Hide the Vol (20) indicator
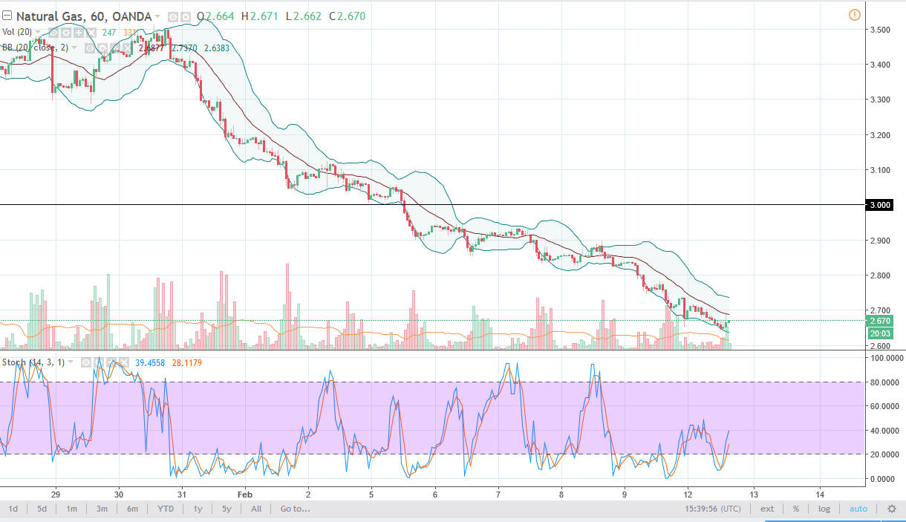906x522 pixels. pyautogui.click(x=53, y=32)
